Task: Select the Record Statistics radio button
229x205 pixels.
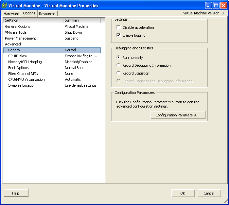Action: (118, 73)
